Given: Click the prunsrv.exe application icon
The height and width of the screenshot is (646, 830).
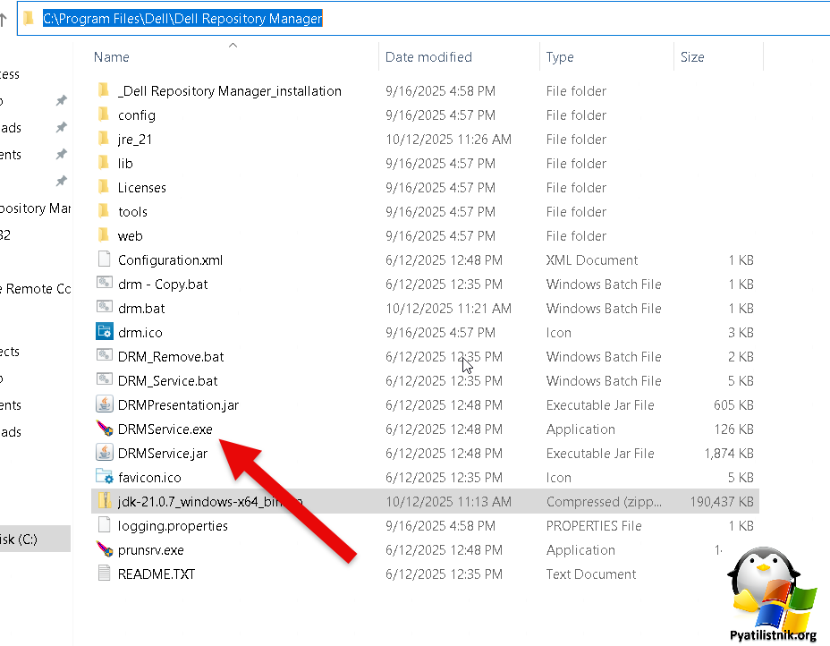Looking at the screenshot, I should point(105,550).
